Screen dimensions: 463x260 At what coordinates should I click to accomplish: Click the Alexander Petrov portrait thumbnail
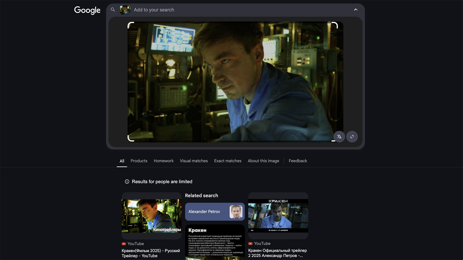[x=236, y=212]
